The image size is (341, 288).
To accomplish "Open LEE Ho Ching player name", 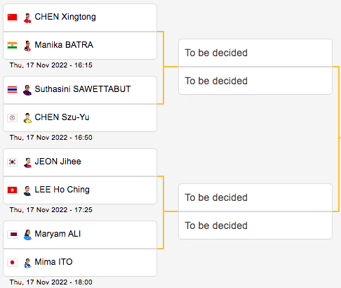I will click(x=62, y=190).
